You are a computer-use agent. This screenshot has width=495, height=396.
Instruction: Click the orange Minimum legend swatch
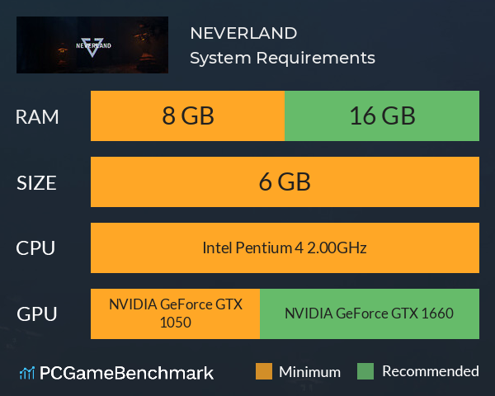(264, 371)
